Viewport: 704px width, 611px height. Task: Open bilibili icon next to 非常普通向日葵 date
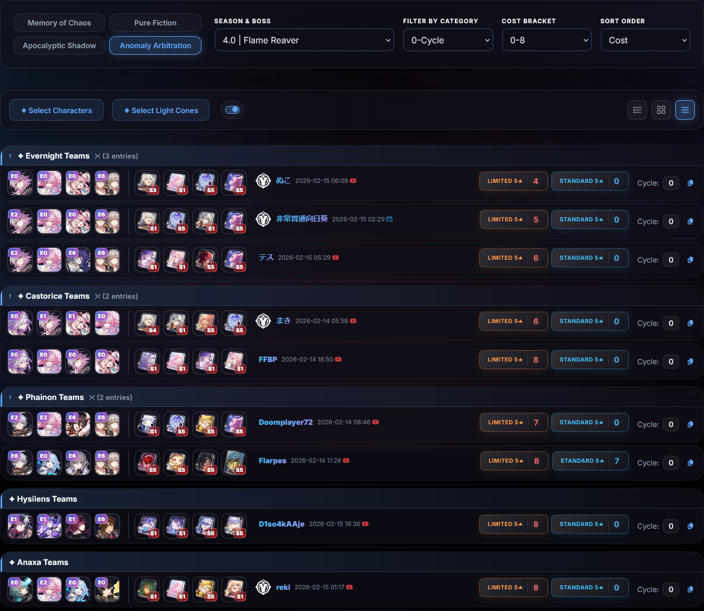(389, 219)
